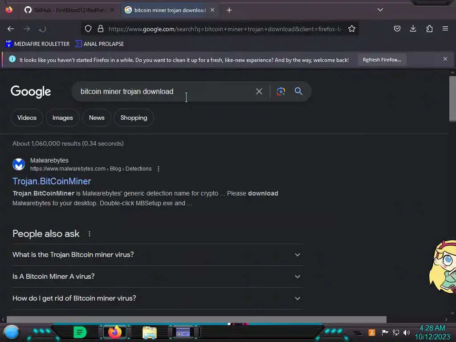Click the browser address bar URL
This screenshot has height=342, width=456.
[224, 29]
